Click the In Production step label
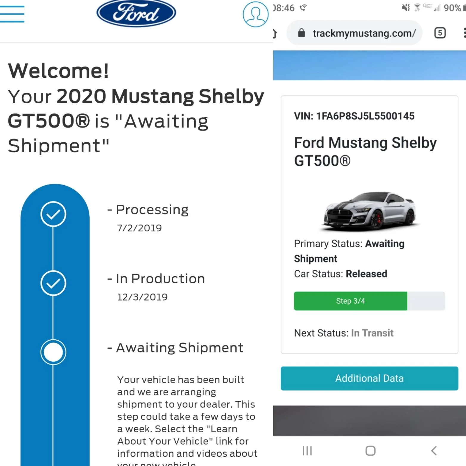Image resolution: width=466 pixels, height=466 pixels. (x=160, y=279)
